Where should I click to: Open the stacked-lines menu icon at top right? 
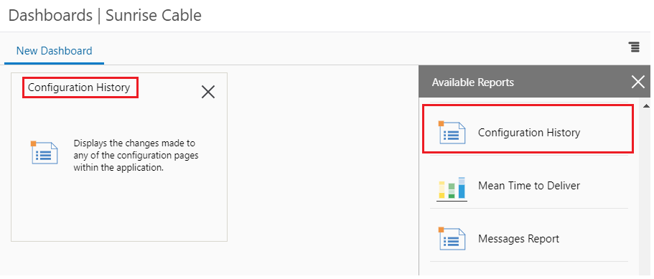tap(634, 47)
